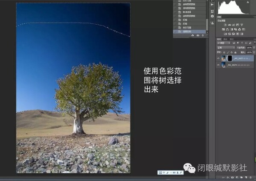Add a Posterize adjustment layer
256x181 pixels.
coord(230,34)
